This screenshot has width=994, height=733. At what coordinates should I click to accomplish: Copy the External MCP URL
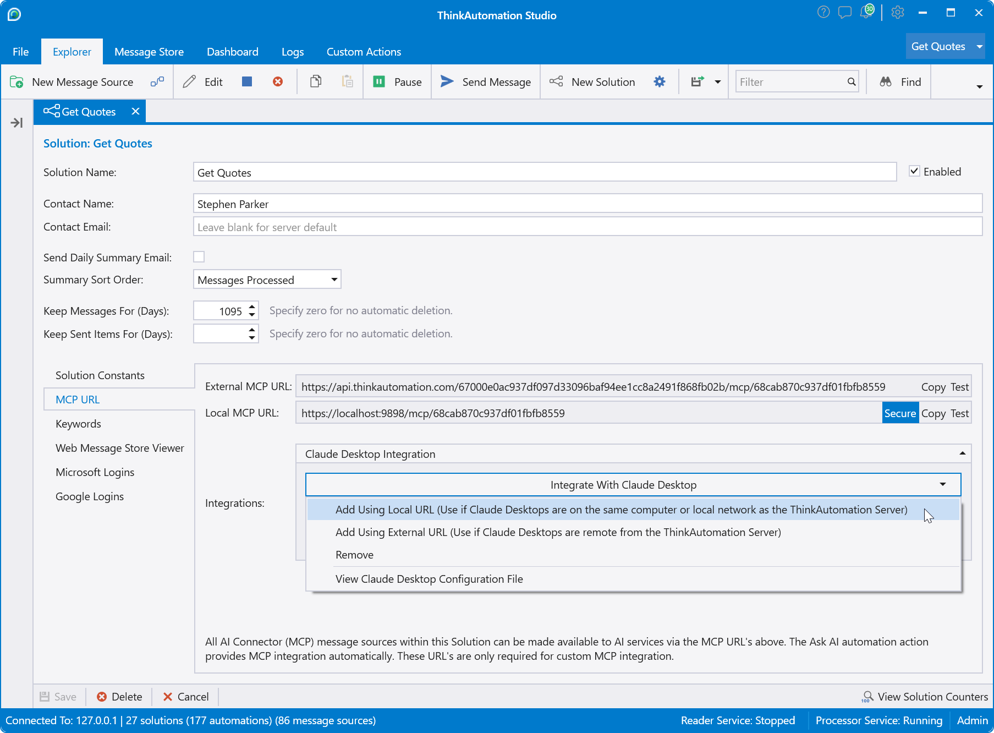pos(933,387)
